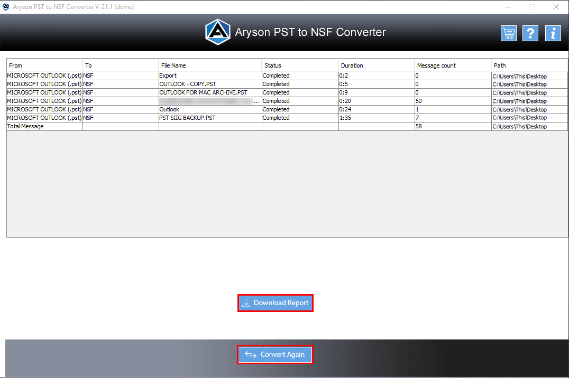This screenshot has width=569, height=378.
Task: Click Completed status in Outlook row
Action: coord(300,109)
